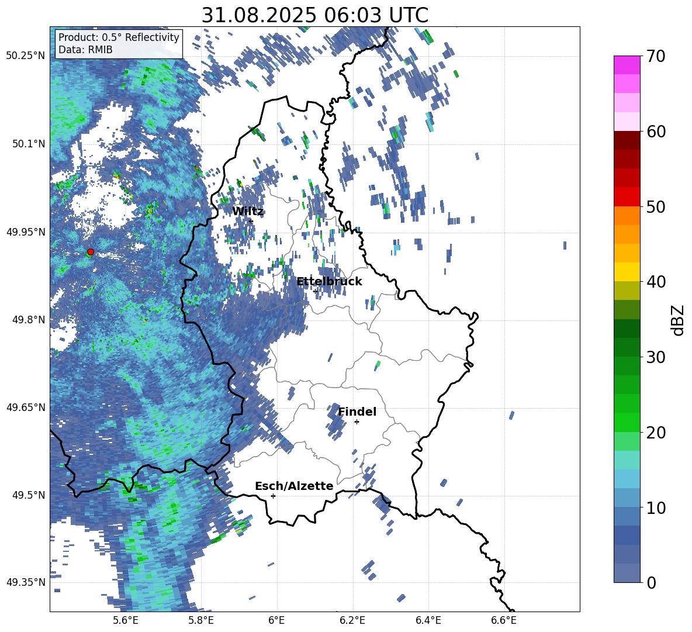This screenshot has height=632, width=692.
Task: Click the colorbar tick label 30
Action: point(656,357)
